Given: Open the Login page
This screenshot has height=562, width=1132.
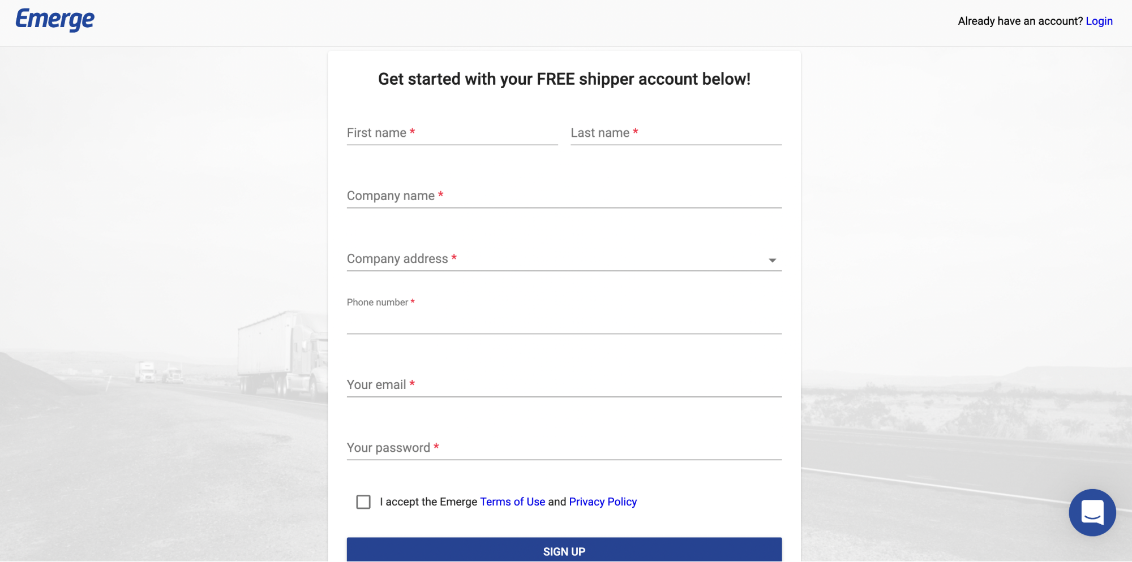Looking at the screenshot, I should pyautogui.click(x=1099, y=21).
